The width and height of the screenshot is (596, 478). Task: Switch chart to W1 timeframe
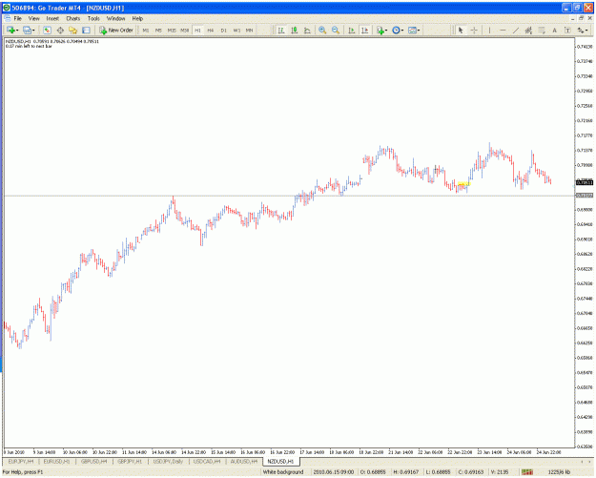click(x=236, y=30)
